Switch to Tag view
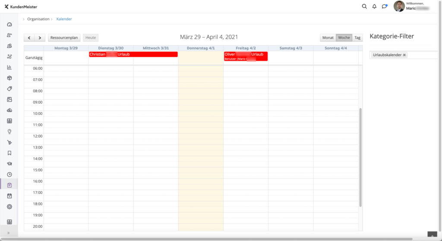 click(357, 37)
